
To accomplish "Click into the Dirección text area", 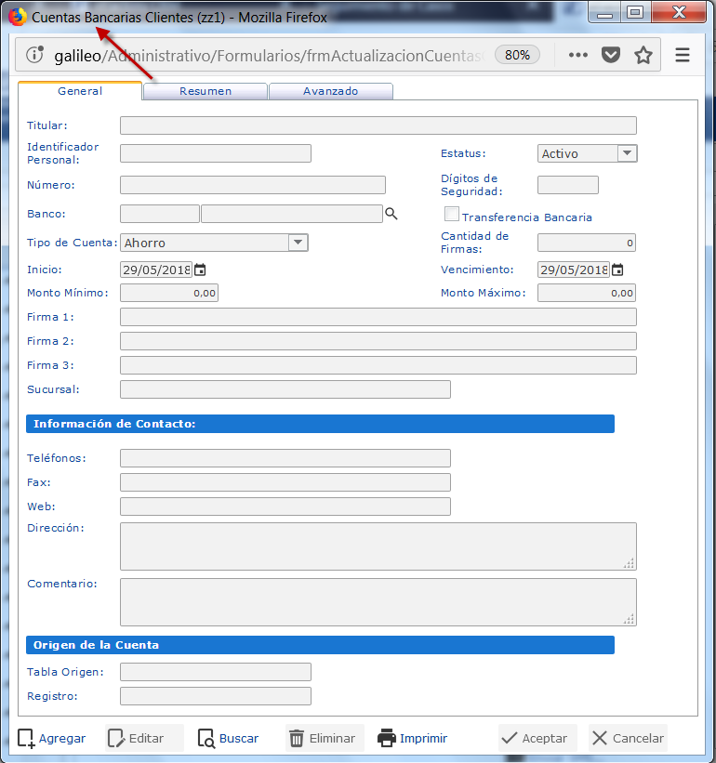I will click(378, 546).
